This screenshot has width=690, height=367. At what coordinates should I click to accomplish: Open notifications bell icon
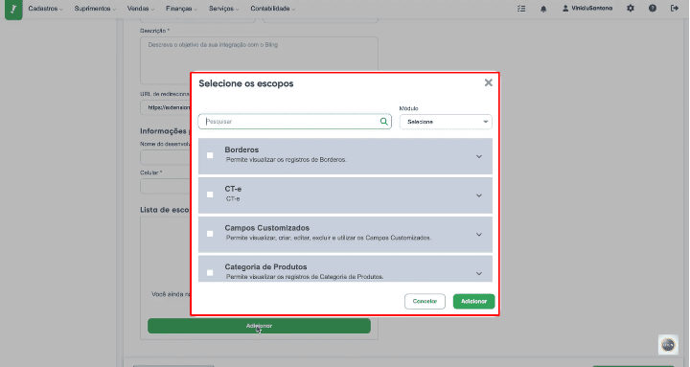coord(543,9)
